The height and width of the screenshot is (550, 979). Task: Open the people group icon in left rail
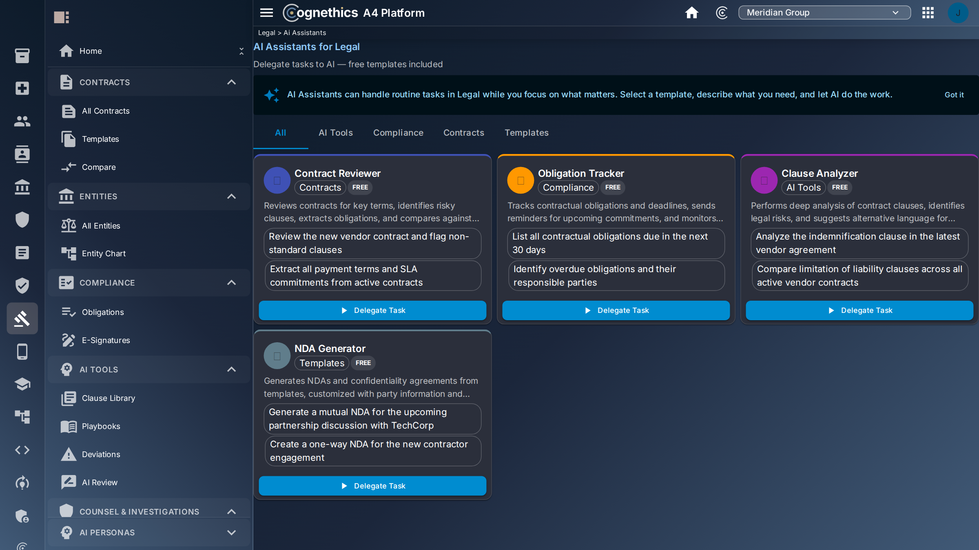22,121
